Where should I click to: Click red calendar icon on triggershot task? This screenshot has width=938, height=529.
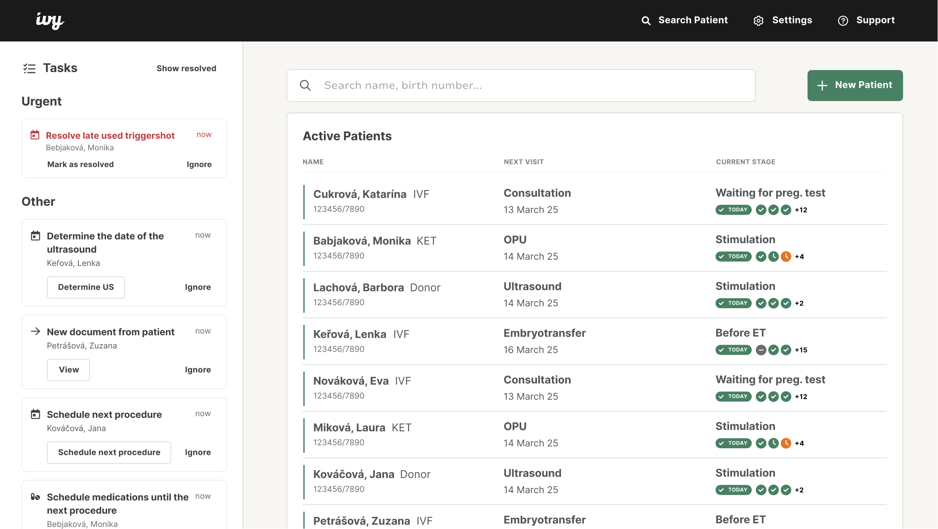35,135
